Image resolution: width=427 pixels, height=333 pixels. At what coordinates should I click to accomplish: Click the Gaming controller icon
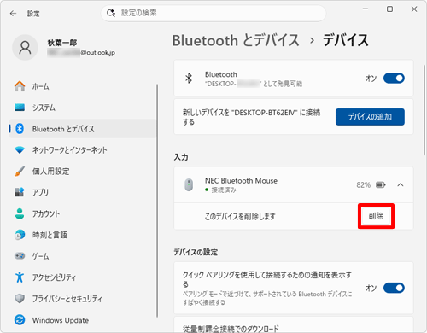20,256
